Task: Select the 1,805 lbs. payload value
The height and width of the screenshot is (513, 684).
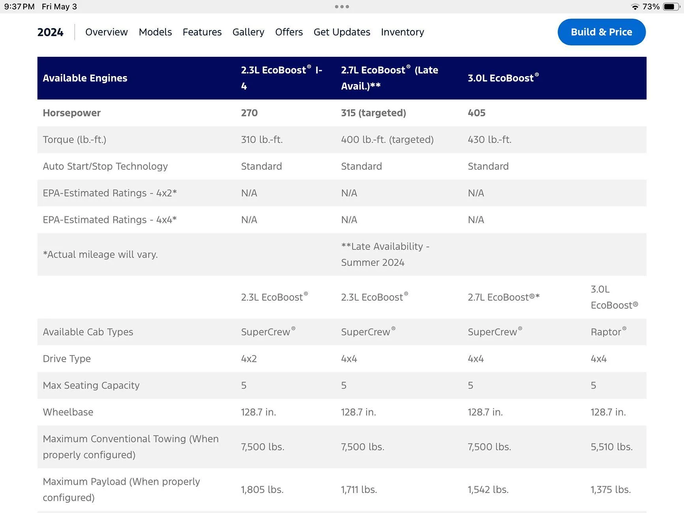Action: tap(262, 489)
